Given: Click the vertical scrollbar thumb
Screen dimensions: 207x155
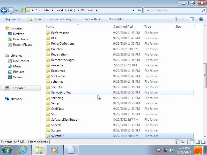Looking at the screenshot, I should tap(205, 75).
